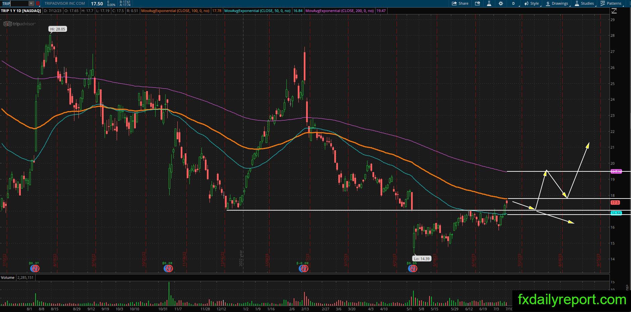Click the 21 price axis tick
The width and height of the screenshot is (631, 312).
[613, 148]
